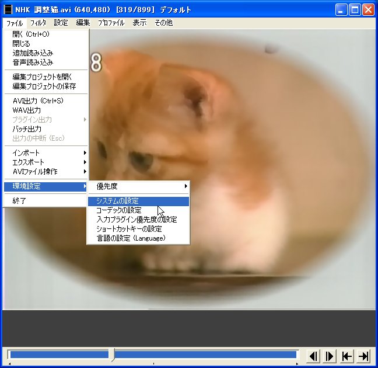Choose WAV出力 from menu

46,110
